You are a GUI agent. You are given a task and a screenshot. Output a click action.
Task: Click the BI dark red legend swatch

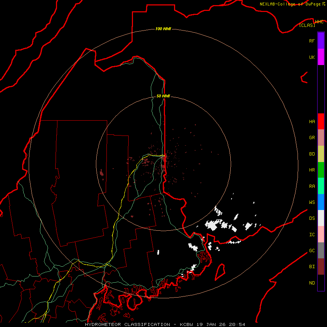click(x=321, y=267)
